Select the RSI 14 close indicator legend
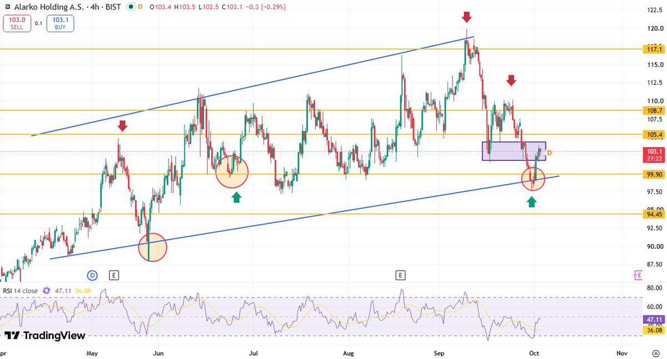The width and height of the screenshot is (667, 359). coord(21,290)
